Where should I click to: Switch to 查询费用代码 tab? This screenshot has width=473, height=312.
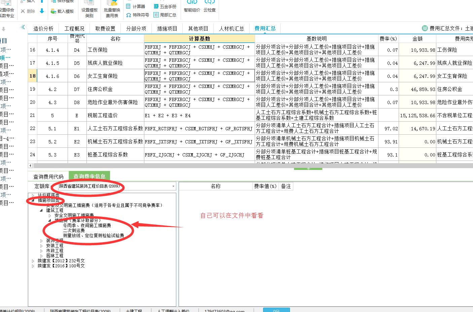click(x=48, y=176)
